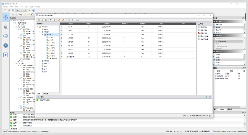The image size is (248, 135).
Task: Select Bus1394 in the element library list
Action: (x=219, y=30)
